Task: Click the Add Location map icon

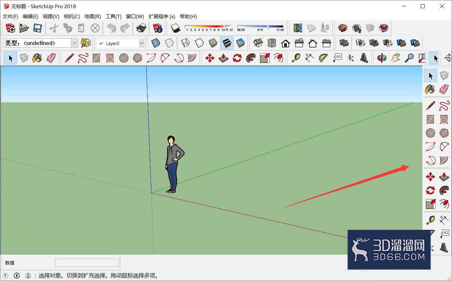Action: tap(298, 28)
